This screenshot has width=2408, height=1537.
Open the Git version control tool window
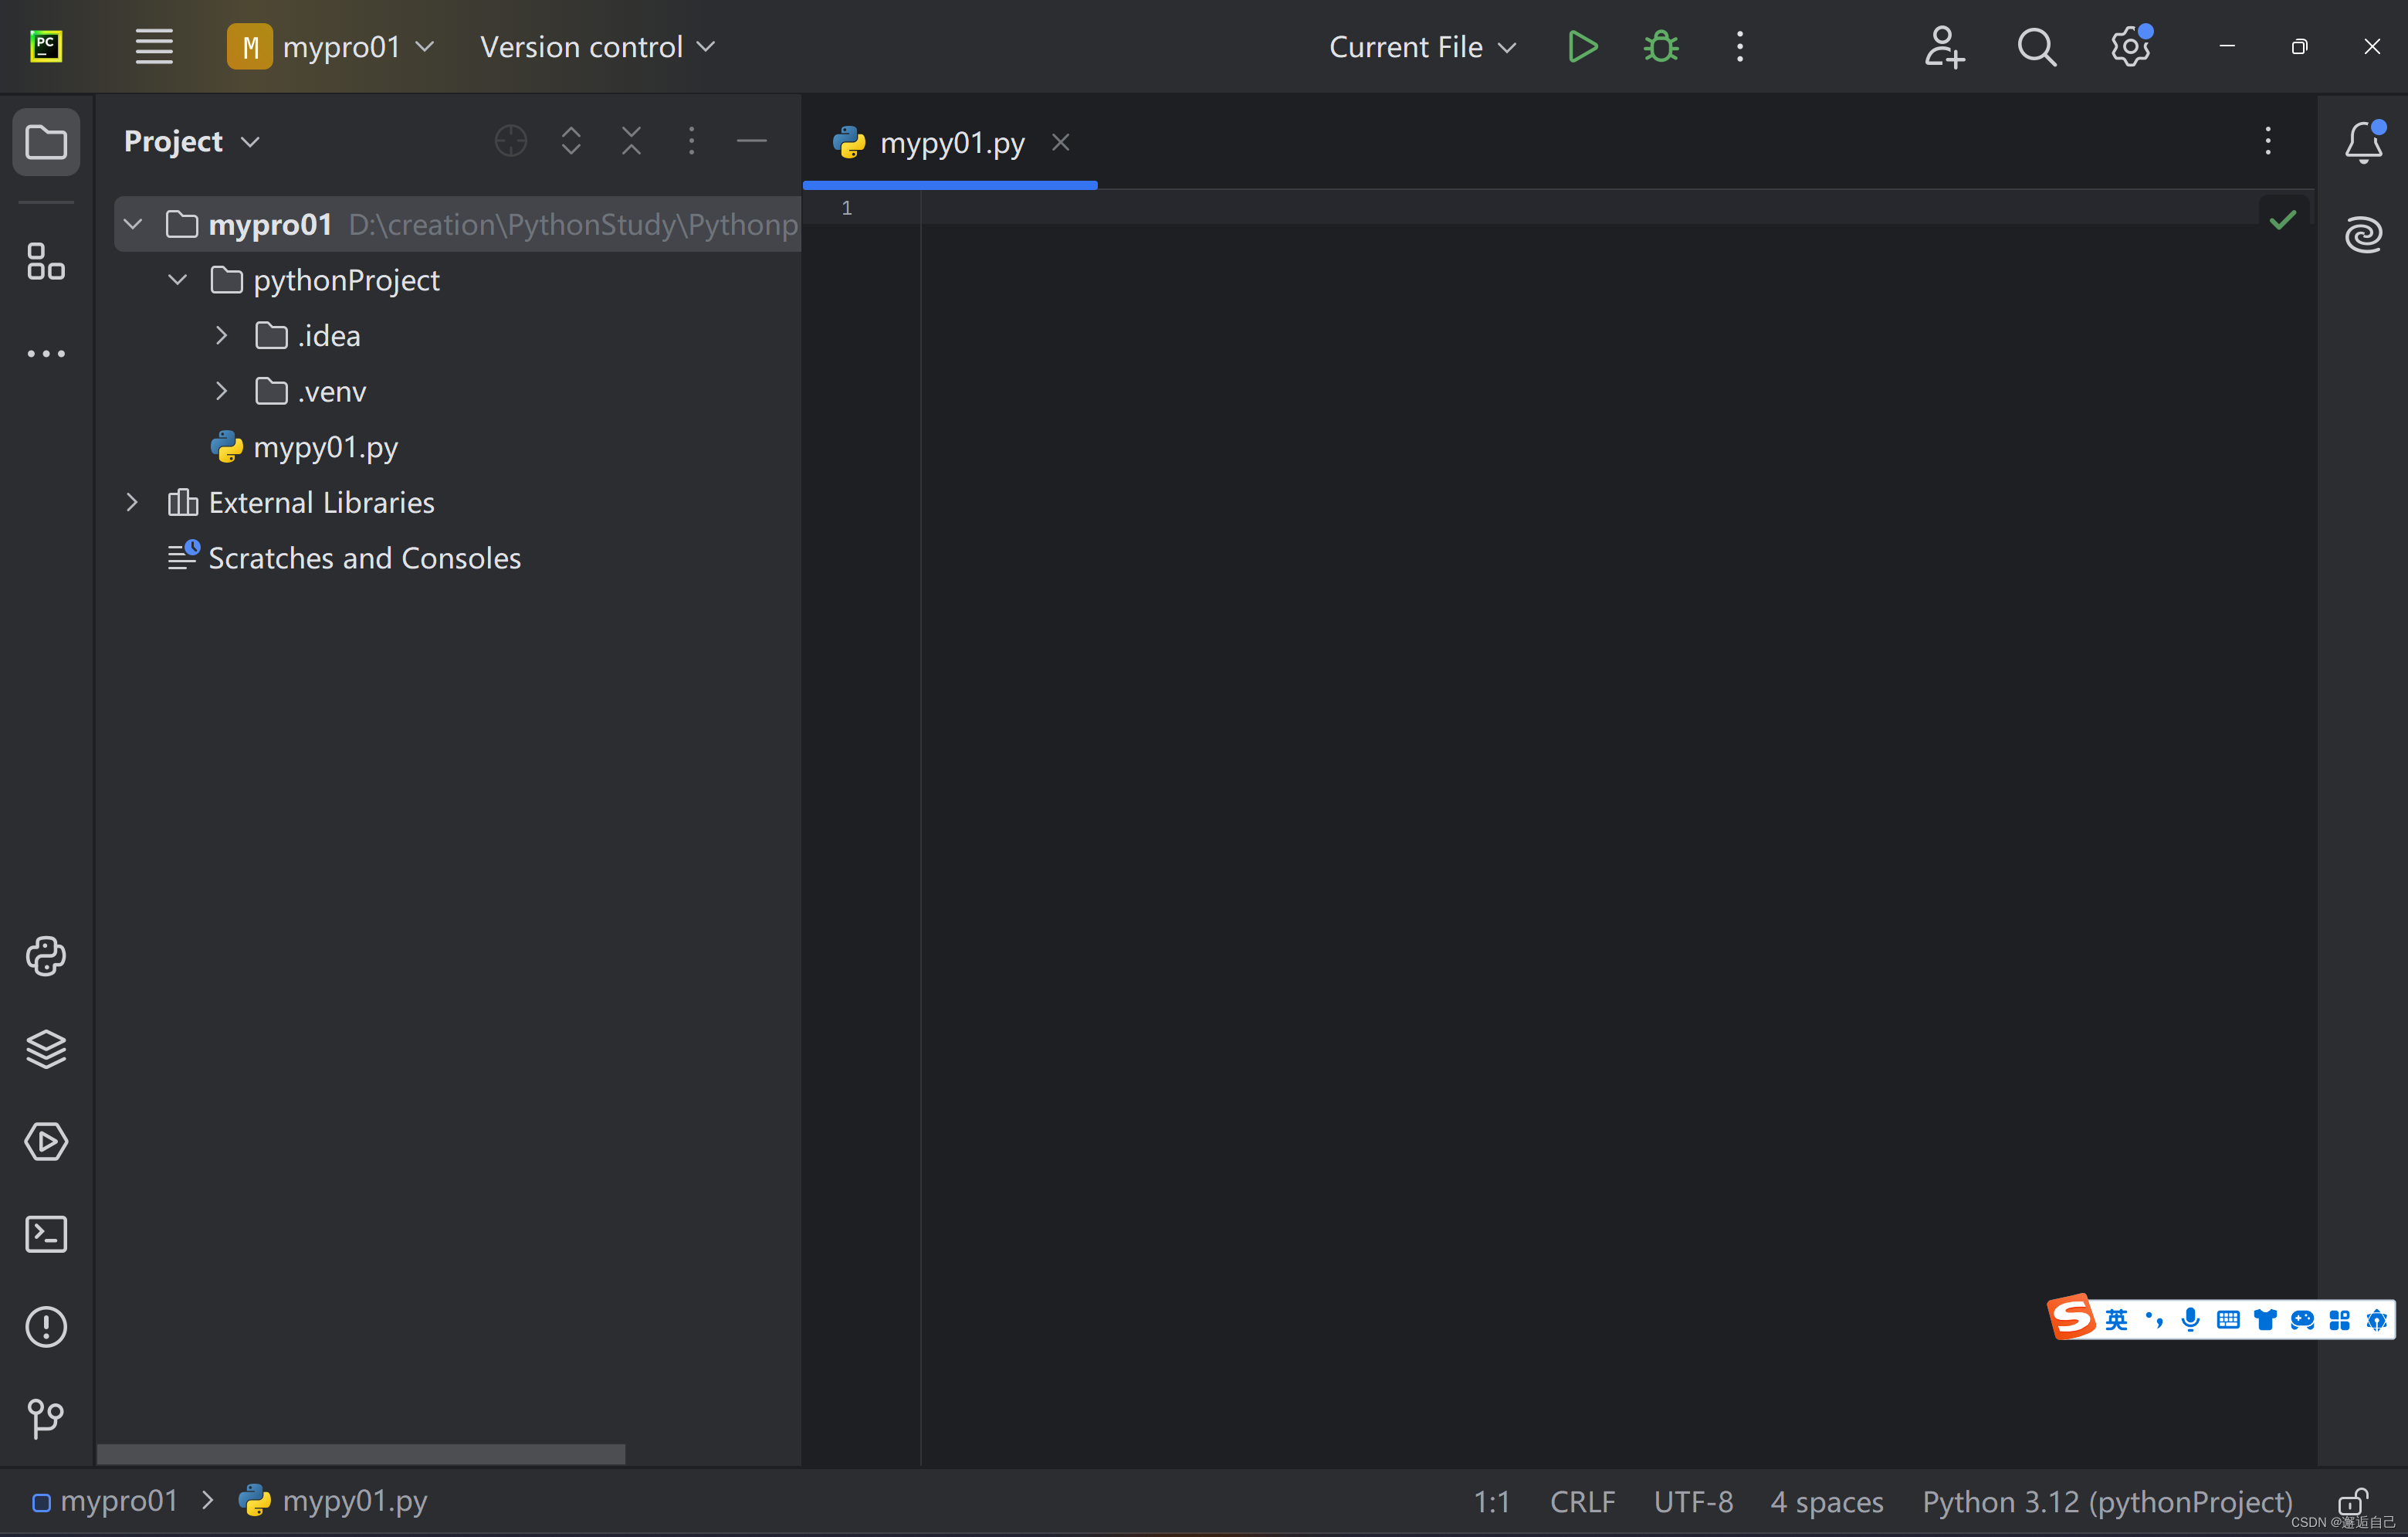[x=46, y=1418]
